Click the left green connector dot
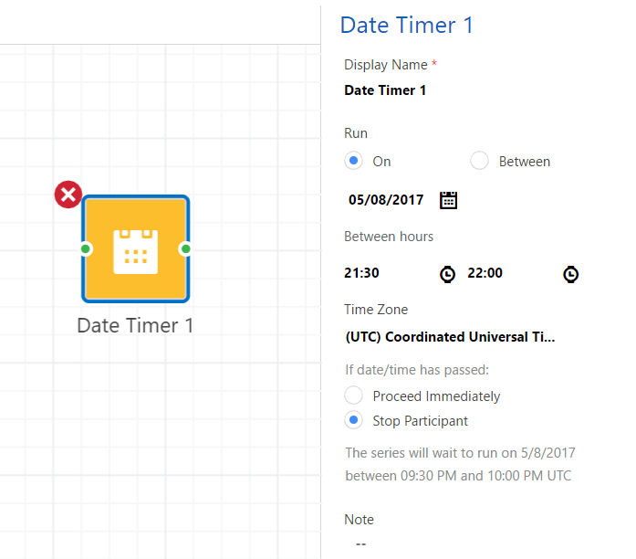 (86, 248)
